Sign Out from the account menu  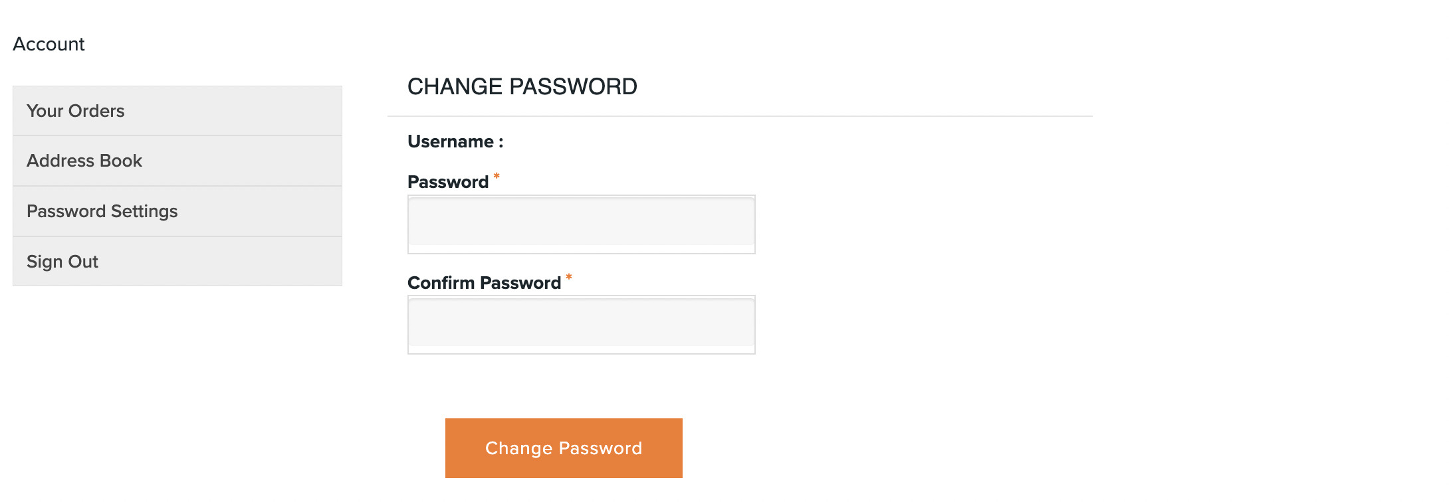click(62, 262)
